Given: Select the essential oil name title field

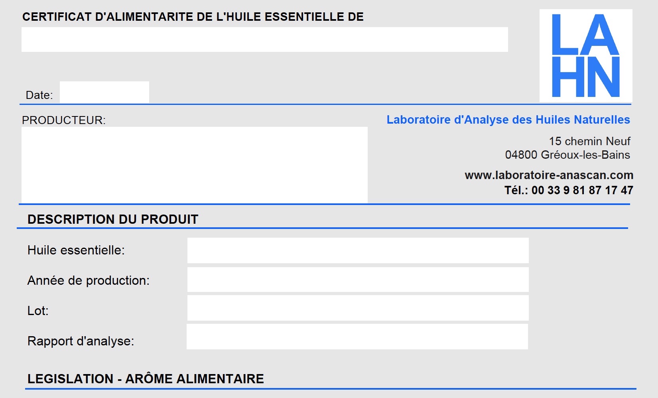Looking at the screenshot, I should pyautogui.click(x=265, y=39).
